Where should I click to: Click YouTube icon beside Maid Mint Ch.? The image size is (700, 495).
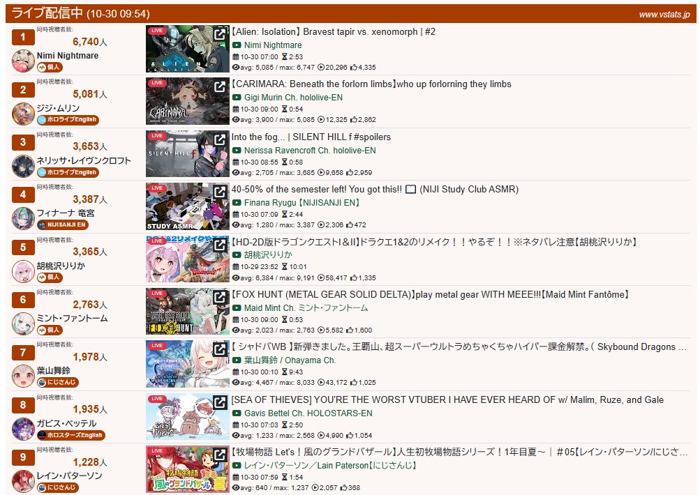(237, 307)
